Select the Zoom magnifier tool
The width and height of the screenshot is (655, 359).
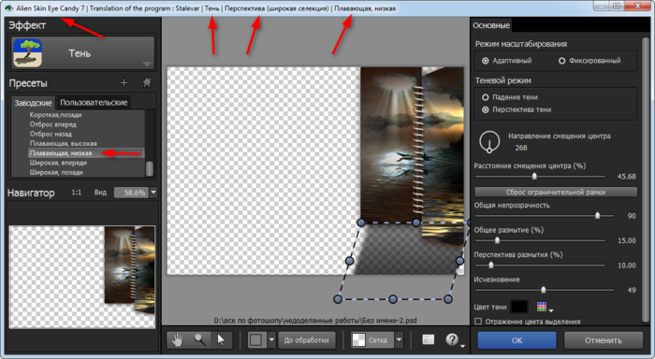[x=199, y=340]
